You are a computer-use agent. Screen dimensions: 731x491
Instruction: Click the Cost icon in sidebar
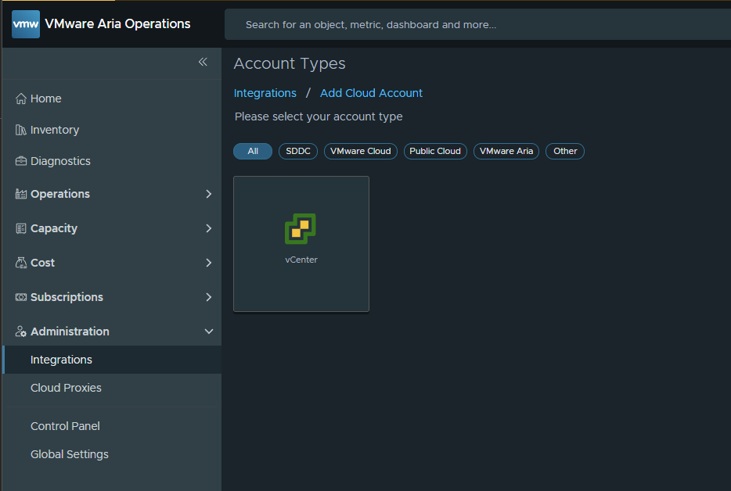tap(21, 263)
